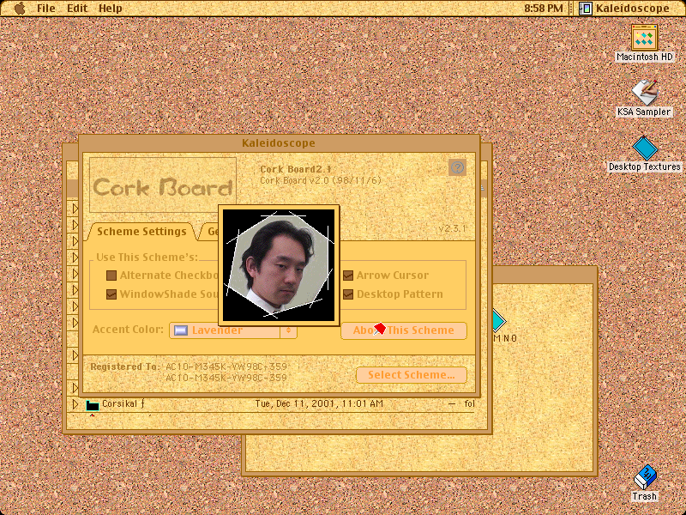Click the Cork Board2.1 scheme name text
686x515 pixels.
296,169
